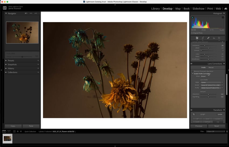Click the Auto Upright button
The width and height of the screenshot is (229, 147).
207,119
